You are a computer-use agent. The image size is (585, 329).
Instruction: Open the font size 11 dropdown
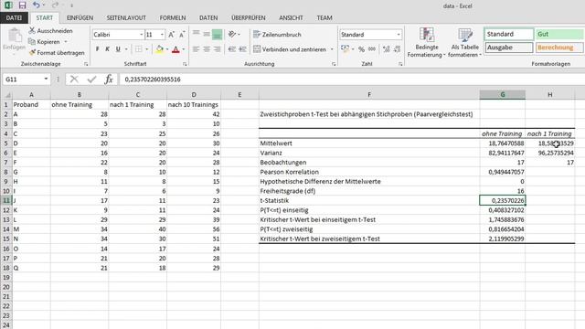162,35
